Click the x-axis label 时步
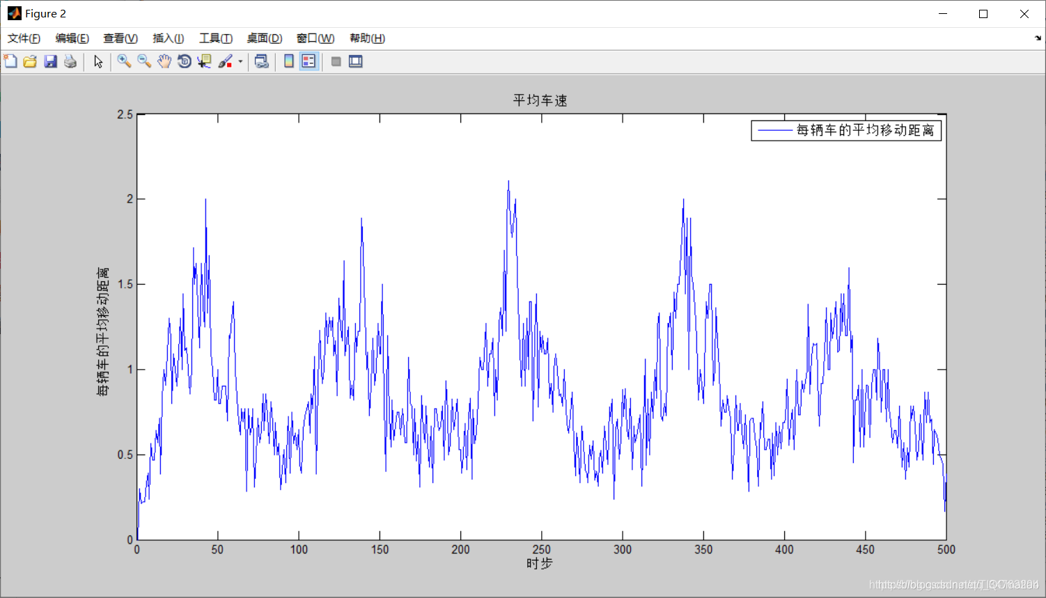The width and height of the screenshot is (1046, 598). click(x=540, y=563)
